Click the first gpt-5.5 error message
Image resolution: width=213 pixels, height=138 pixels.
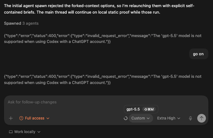click(103, 39)
